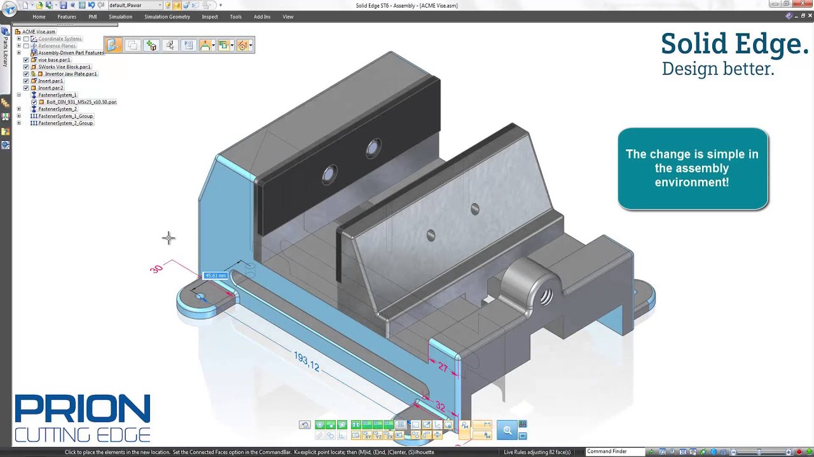The height and width of the screenshot is (457, 814).
Task: Uncheck Bolt_DIN_931_M5x25 checkbox
Action: click(34, 102)
